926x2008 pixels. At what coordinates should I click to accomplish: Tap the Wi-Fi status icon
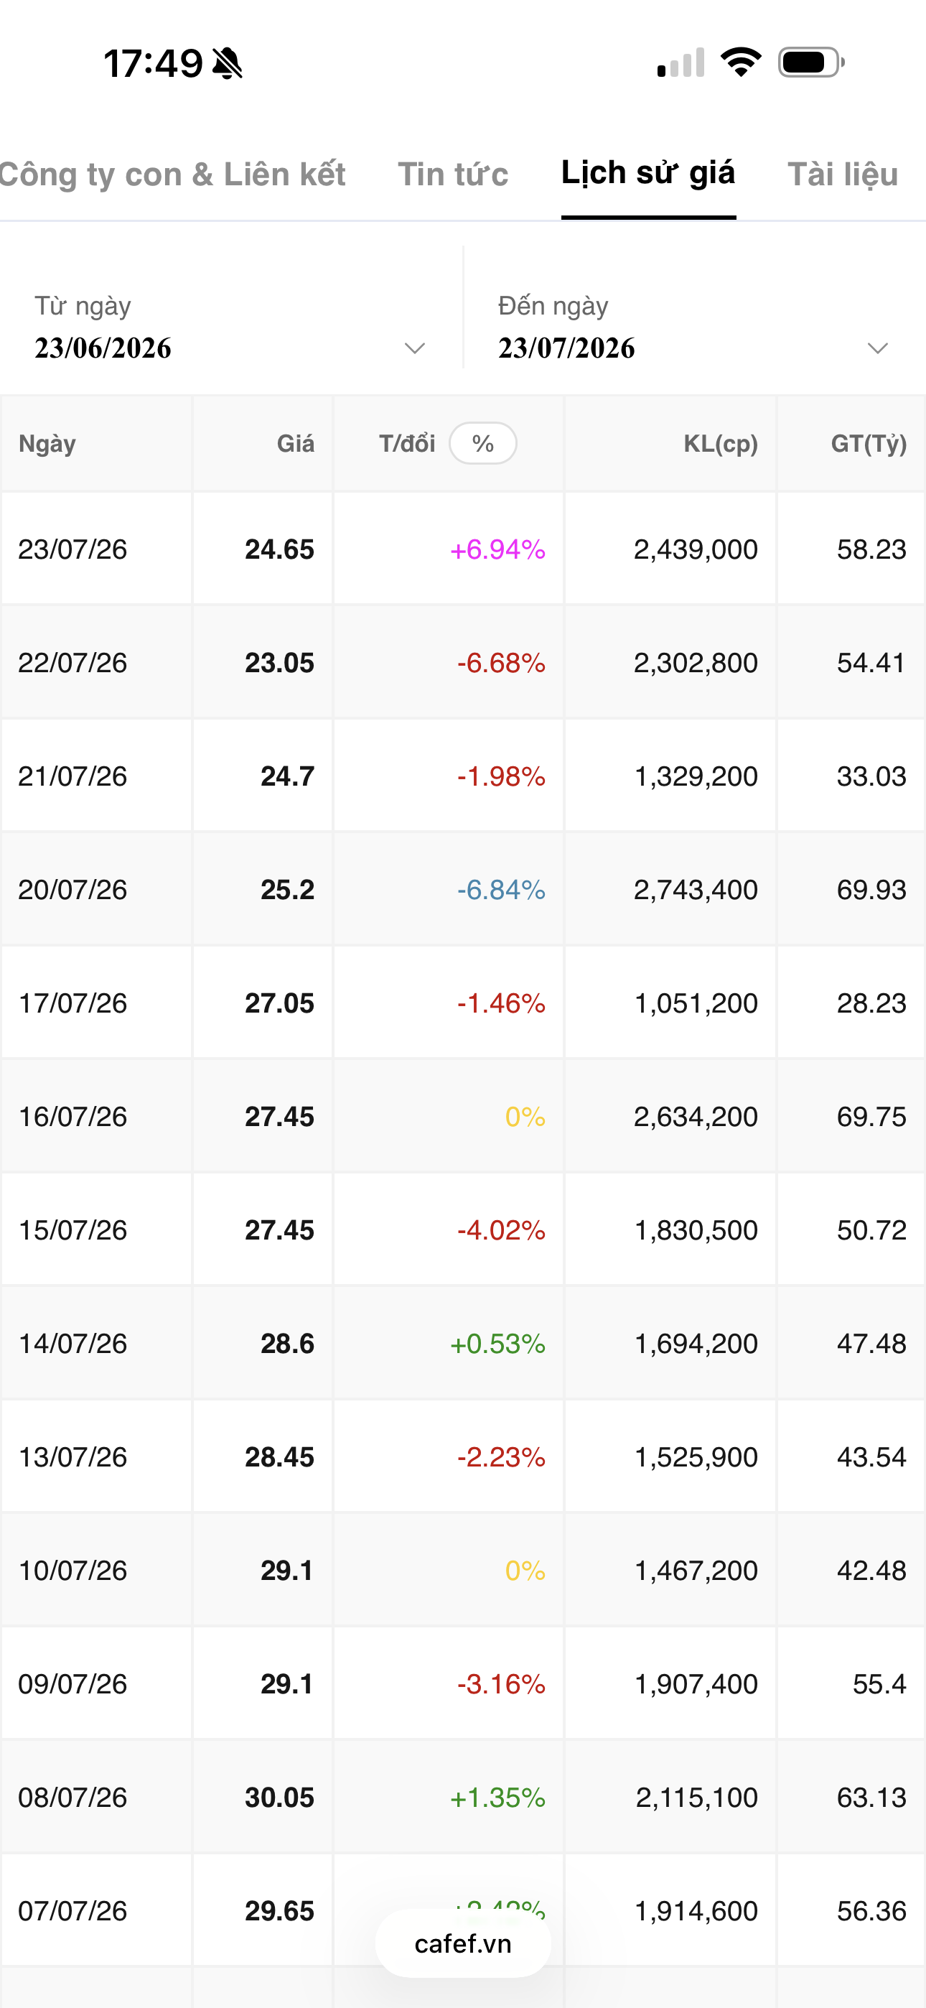(x=741, y=62)
